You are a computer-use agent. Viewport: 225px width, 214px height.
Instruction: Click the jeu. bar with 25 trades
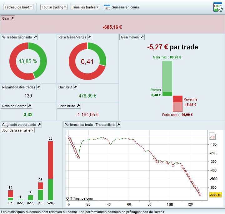coord(41,191)
